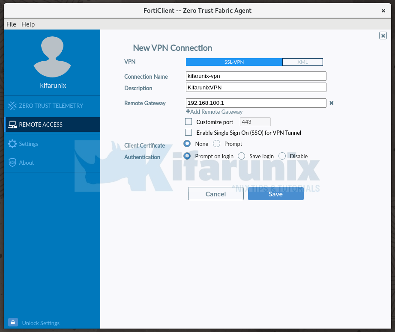The image size is (395, 332).
Task: Click the Remote Access computer icon
Action: [12, 124]
